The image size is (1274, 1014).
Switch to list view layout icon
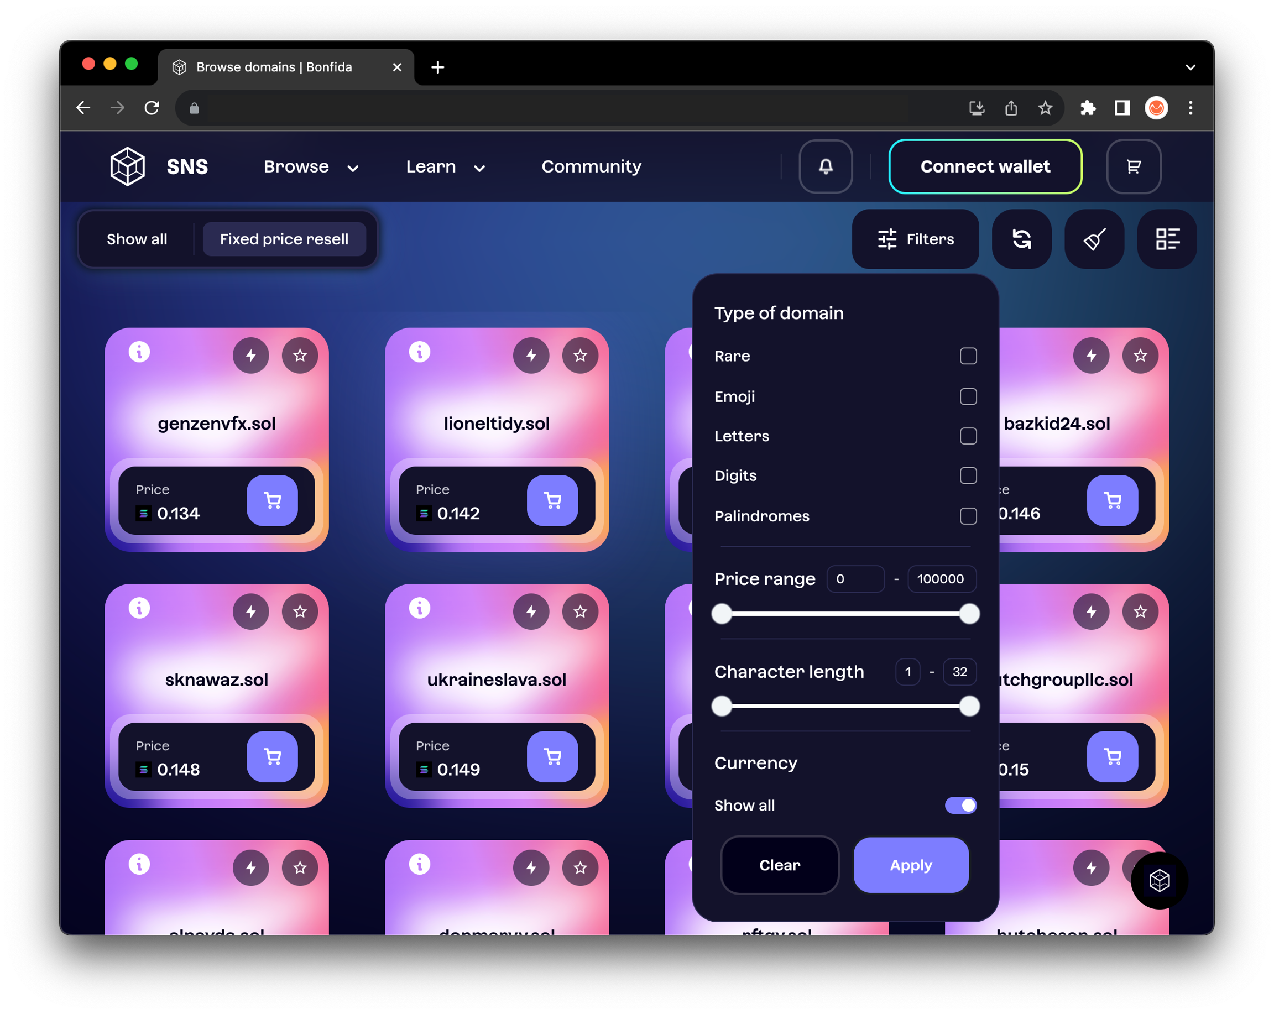[1167, 239]
